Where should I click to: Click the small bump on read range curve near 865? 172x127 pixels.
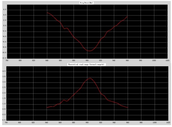point(64,100)
